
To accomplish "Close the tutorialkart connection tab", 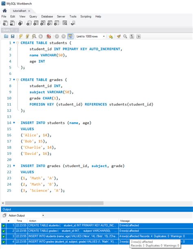I will tap(29, 11).
